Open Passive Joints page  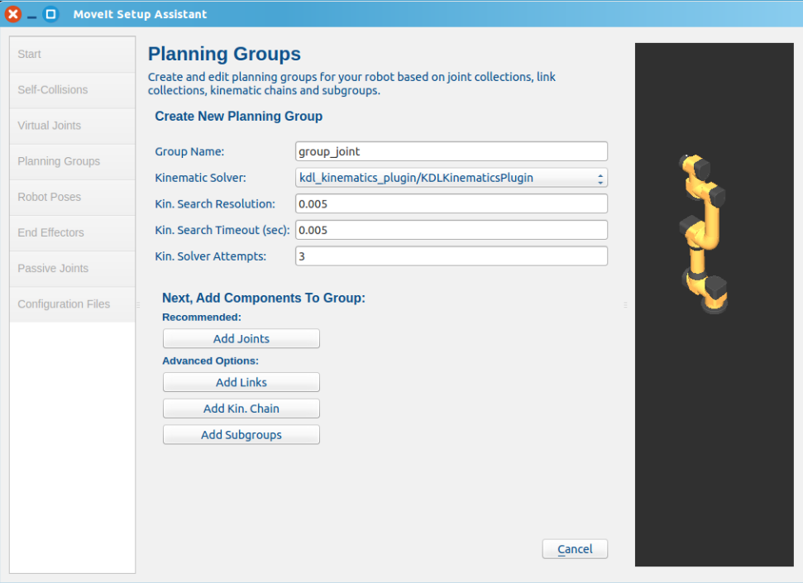pyautogui.click(x=72, y=269)
